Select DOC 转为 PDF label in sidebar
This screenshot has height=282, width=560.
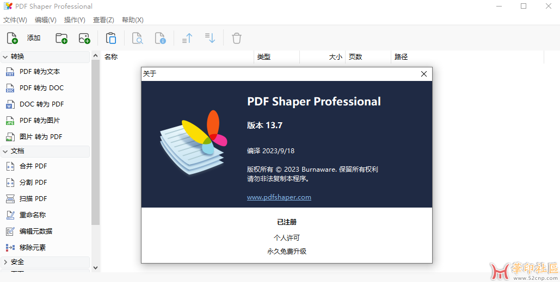pyautogui.click(x=41, y=104)
